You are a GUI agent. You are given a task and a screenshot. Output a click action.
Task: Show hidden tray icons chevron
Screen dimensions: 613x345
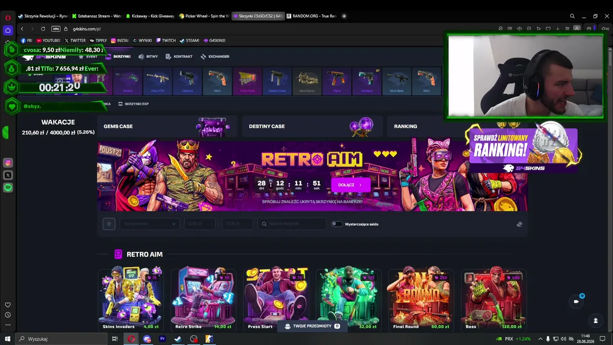point(540,339)
